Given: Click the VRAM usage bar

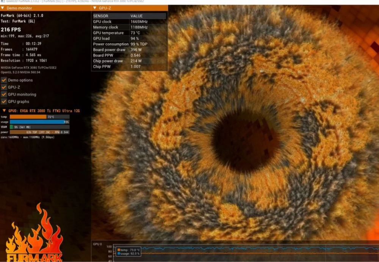Looking at the screenshot, I should coord(40,127).
